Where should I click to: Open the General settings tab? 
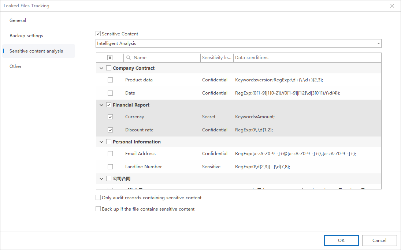coord(18,20)
